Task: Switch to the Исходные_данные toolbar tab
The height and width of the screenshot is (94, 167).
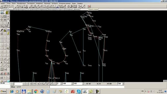Action: pyautogui.click(x=72, y=9)
